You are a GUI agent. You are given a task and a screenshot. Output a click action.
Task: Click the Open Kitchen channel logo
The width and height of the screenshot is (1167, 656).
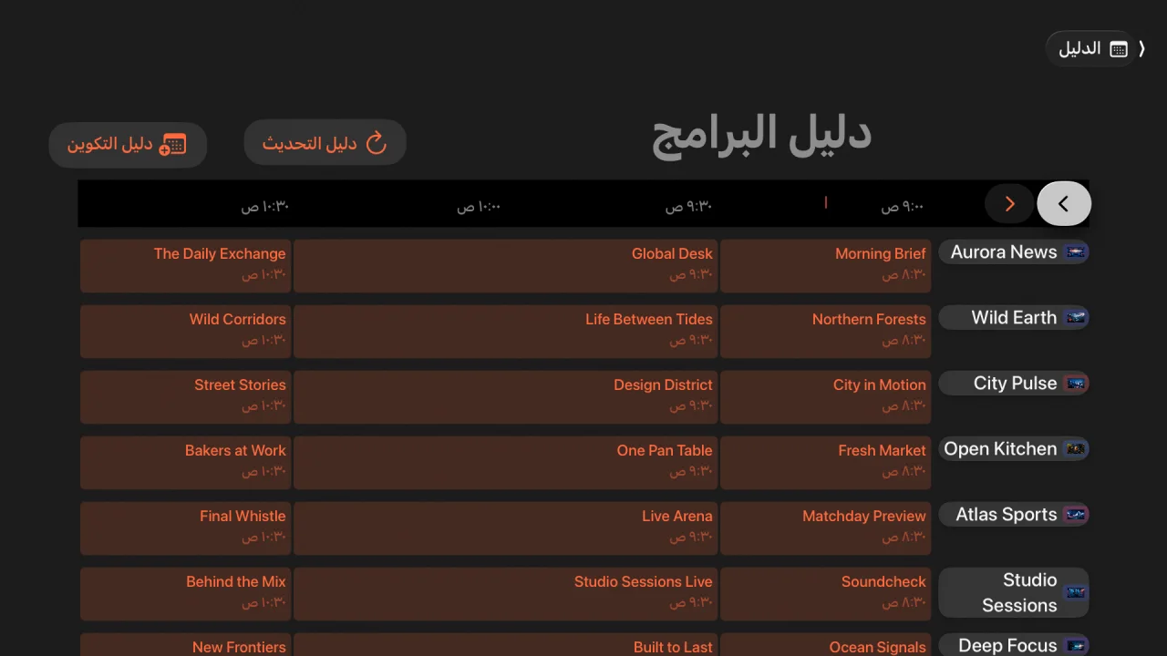[x=1076, y=449]
